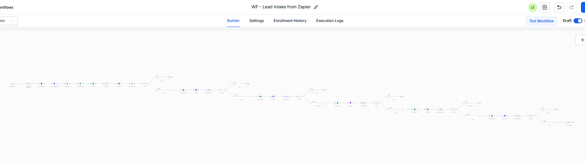Toggle the Draft publish switch
The width and height of the screenshot is (585, 163).
(578, 21)
